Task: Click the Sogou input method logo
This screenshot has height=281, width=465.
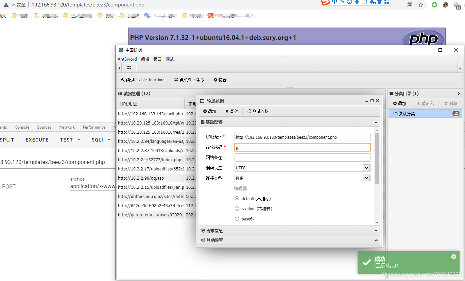Action: (x=325, y=2)
